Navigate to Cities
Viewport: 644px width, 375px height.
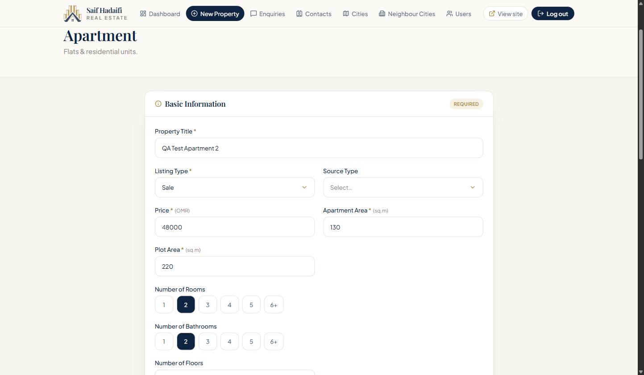click(355, 14)
